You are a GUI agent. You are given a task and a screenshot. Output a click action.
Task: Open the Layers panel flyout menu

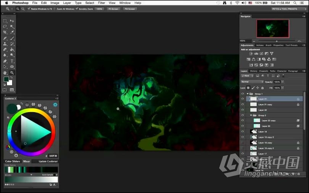[304, 71]
